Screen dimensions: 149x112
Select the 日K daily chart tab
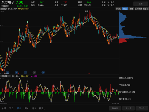19,108
